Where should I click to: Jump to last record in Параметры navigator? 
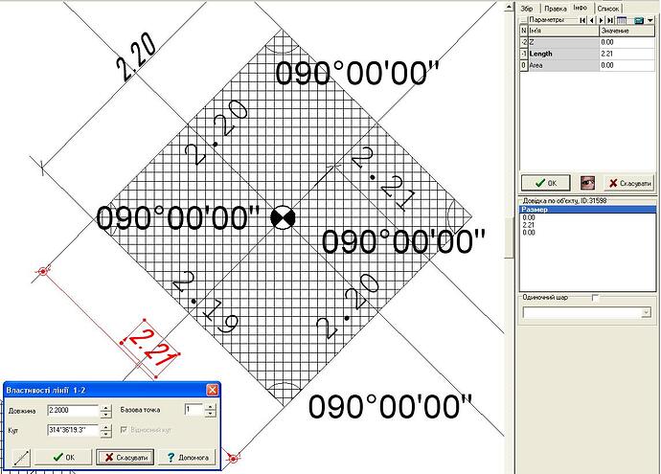610,20
